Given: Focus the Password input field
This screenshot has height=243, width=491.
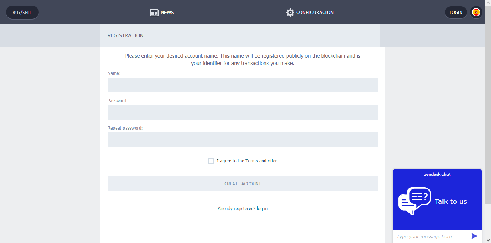Looking at the screenshot, I should tap(243, 112).
